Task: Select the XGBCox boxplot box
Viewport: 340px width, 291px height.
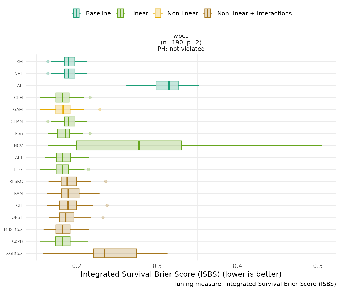Action: (115, 253)
